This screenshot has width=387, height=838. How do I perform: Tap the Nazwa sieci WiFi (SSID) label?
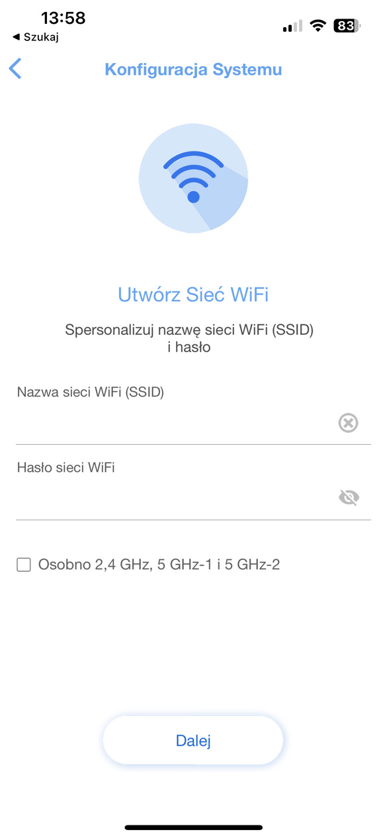coord(91,392)
